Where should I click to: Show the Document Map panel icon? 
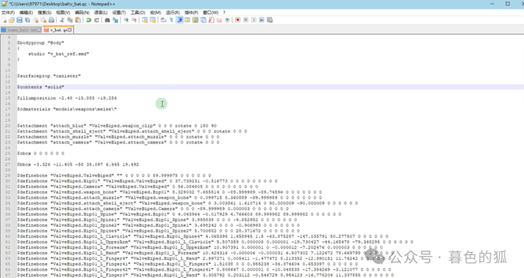(x=196, y=20)
